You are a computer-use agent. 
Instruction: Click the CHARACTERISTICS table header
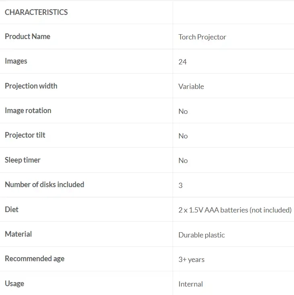point(36,12)
